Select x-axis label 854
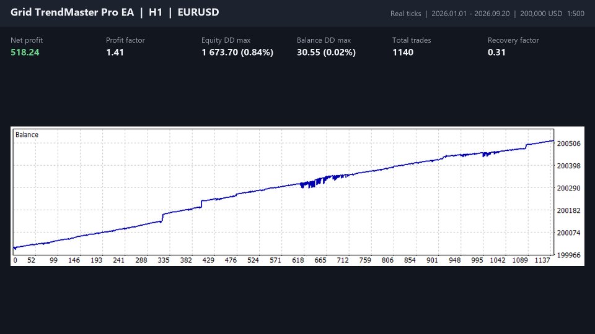Image resolution: width=595 pixels, height=334 pixels. (x=410, y=260)
